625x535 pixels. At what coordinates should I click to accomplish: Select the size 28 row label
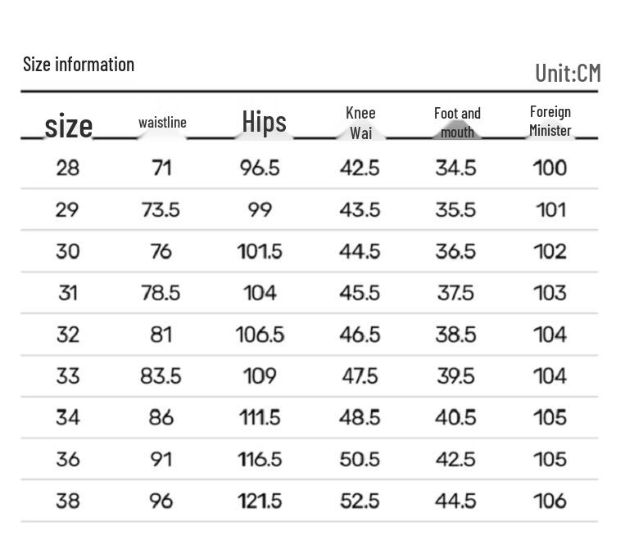click(x=68, y=168)
